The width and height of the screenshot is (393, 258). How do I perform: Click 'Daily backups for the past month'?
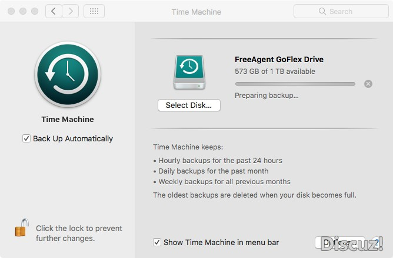[214, 171]
